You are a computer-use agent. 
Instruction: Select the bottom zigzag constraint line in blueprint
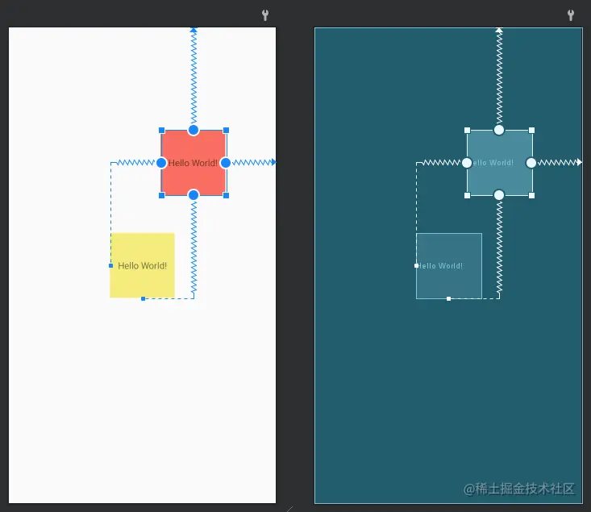click(499, 247)
